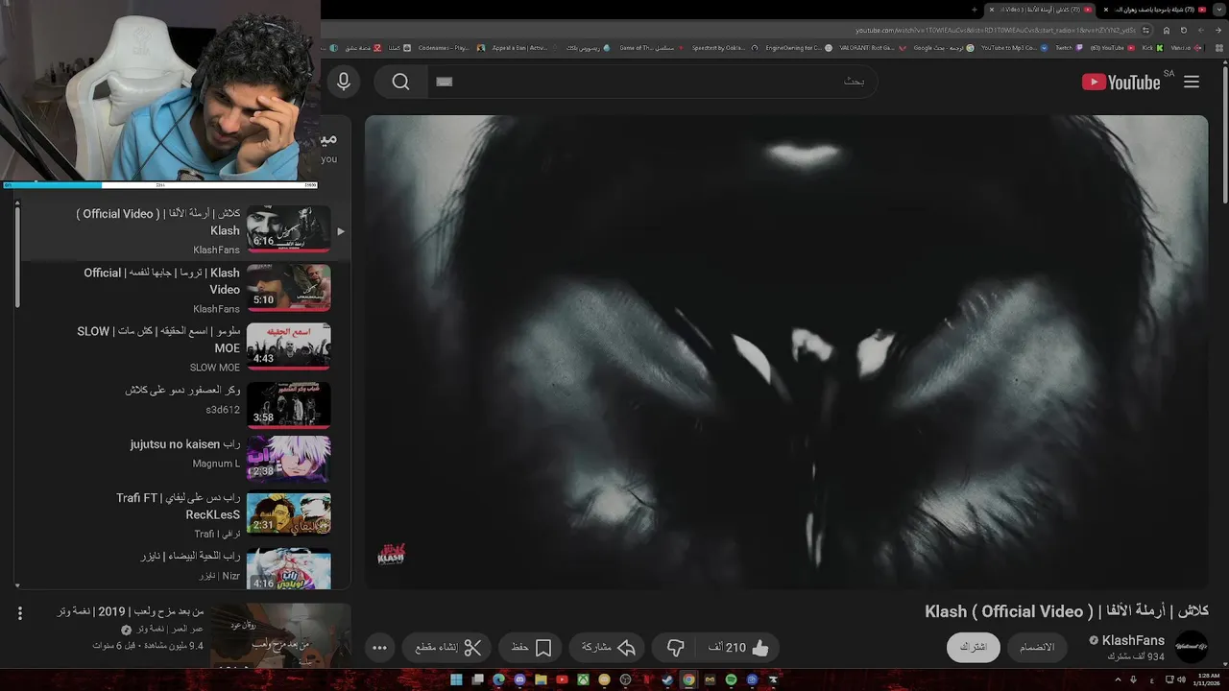Screen dimensions: 1229x691
Task: Switch to the active Klash video browser tab
Action: click(x=1041, y=10)
